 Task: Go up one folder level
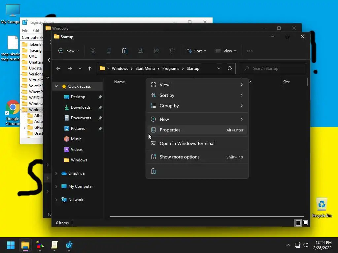pos(90,69)
